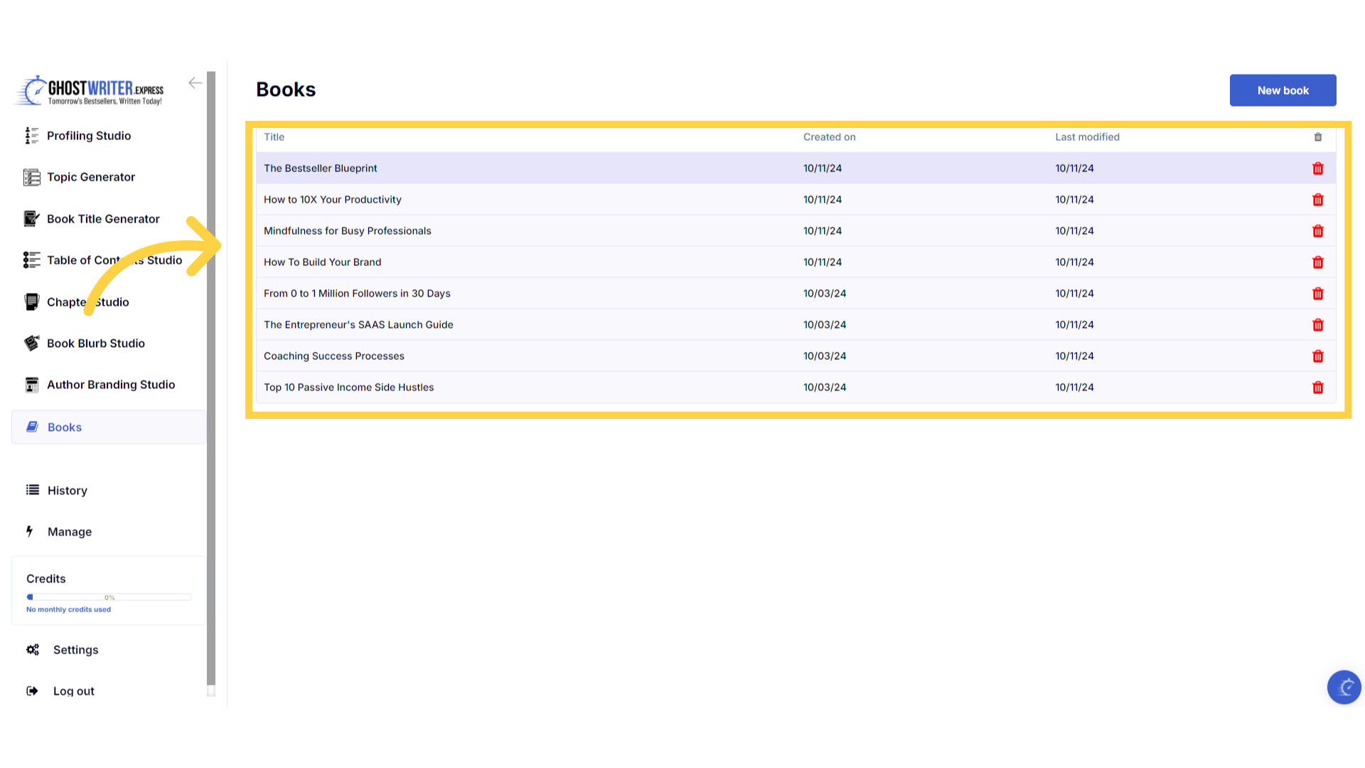Click the Credits usage progress bar
The width and height of the screenshot is (1365, 768).
(x=109, y=597)
